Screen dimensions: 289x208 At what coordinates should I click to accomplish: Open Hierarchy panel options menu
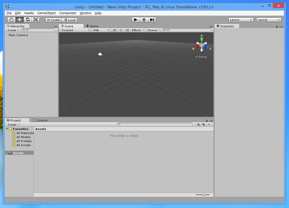pyautogui.click(x=55, y=27)
